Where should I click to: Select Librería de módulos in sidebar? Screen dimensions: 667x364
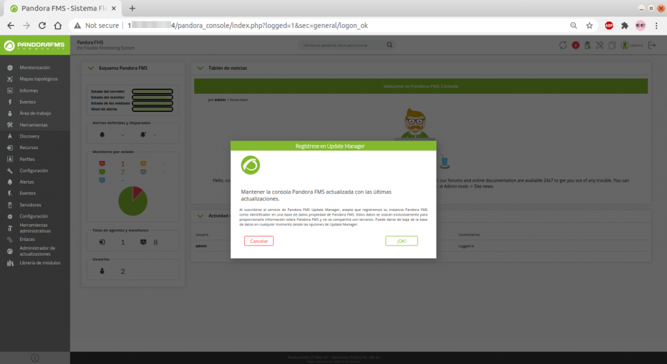coord(40,263)
